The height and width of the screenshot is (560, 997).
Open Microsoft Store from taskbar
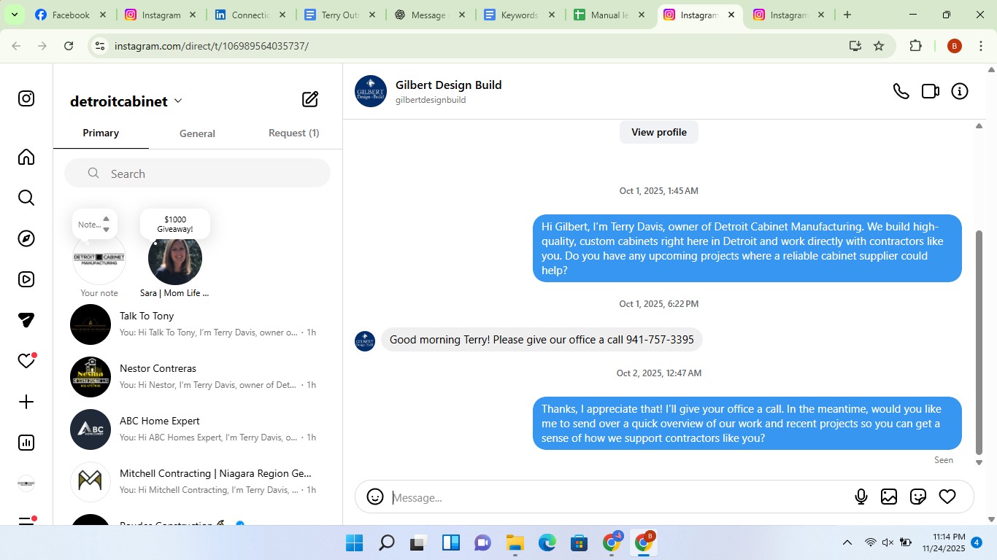580,542
